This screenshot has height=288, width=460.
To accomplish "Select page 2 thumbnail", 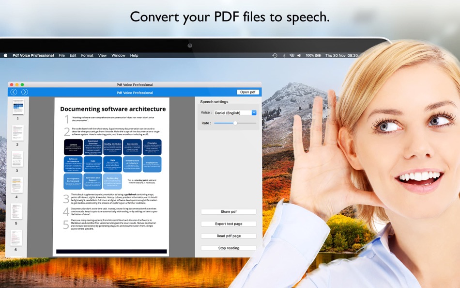I will pyautogui.click(x=17, y=133).
